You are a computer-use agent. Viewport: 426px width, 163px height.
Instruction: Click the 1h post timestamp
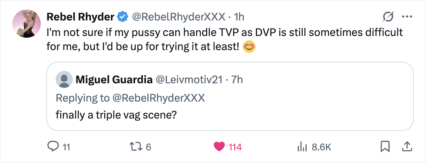coord(239,17)
